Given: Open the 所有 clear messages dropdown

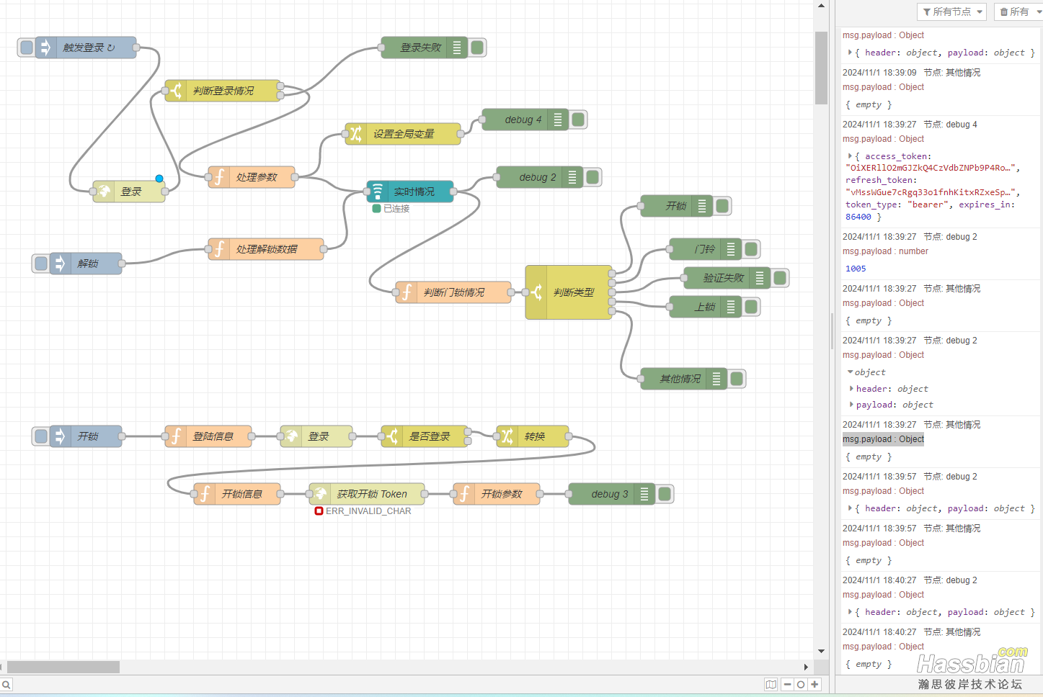Looking at the screenshot, I should [x=1018, y=12].
